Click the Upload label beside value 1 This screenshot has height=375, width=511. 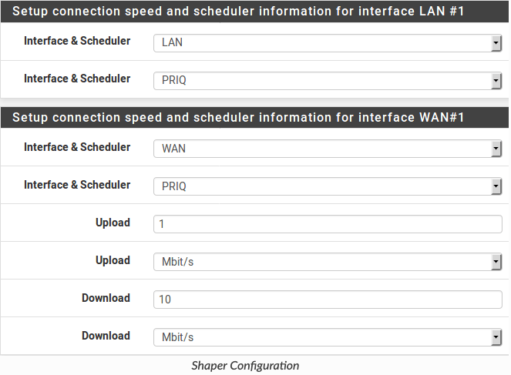(x=113, y=223)
